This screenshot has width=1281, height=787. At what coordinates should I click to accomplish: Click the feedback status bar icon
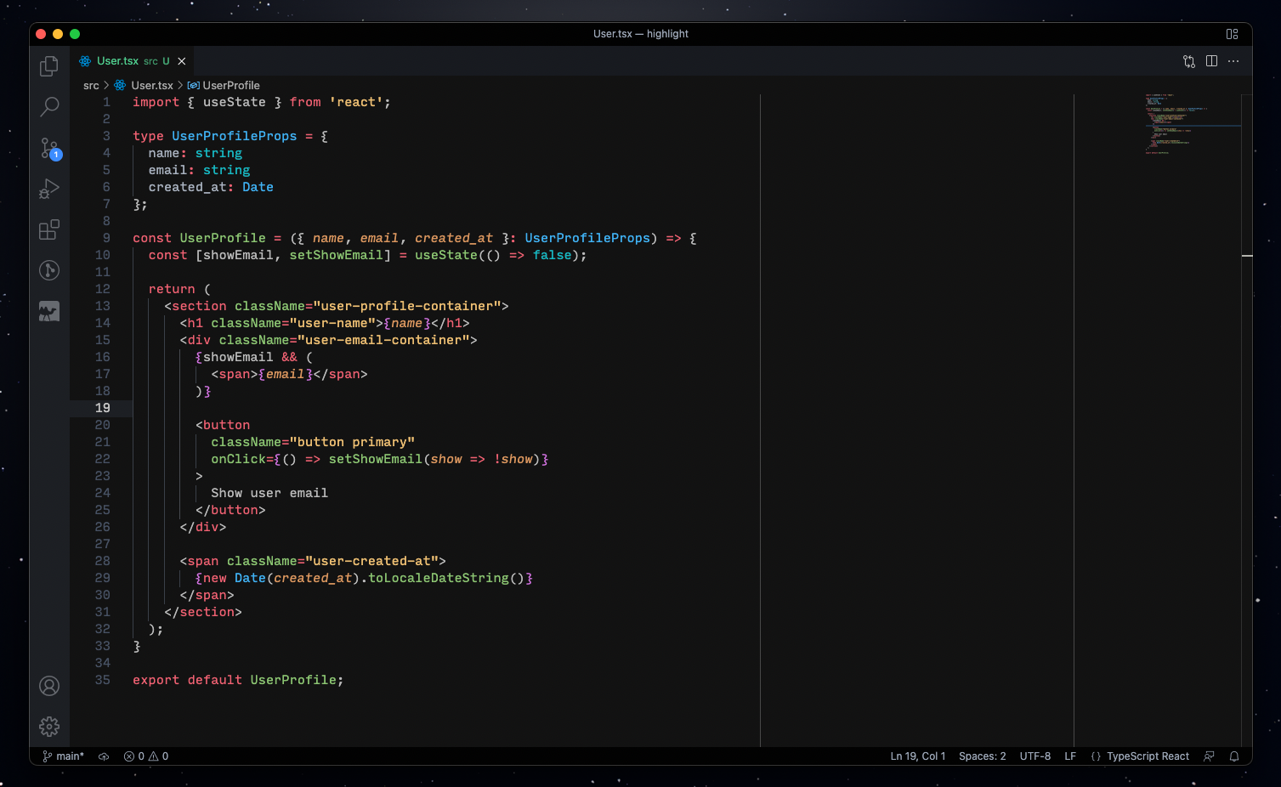click(1209, 756)
